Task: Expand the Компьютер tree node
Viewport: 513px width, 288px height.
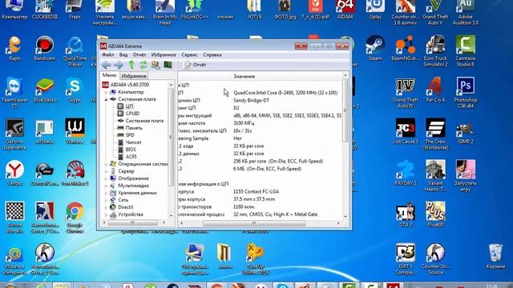Action: pos(107,92)
